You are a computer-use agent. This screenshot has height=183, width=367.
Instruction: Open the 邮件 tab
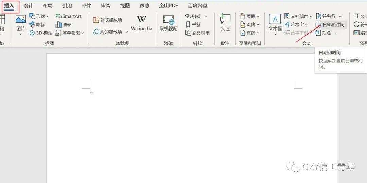pos(86,6)
